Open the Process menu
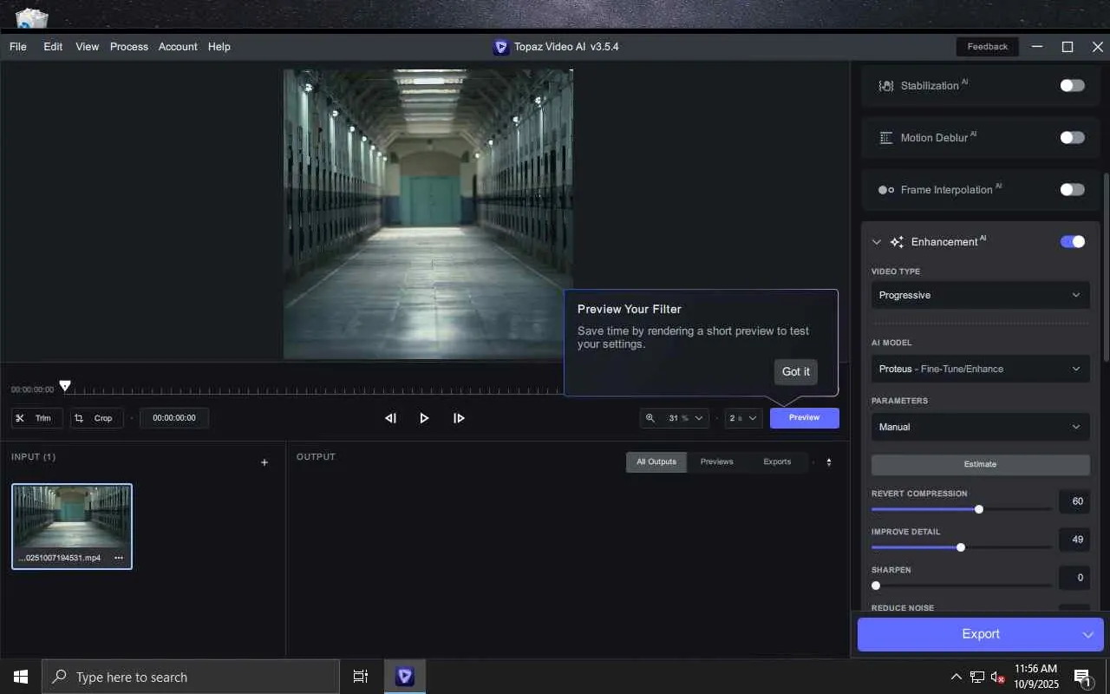1110x694 pixels. [129, 47]
